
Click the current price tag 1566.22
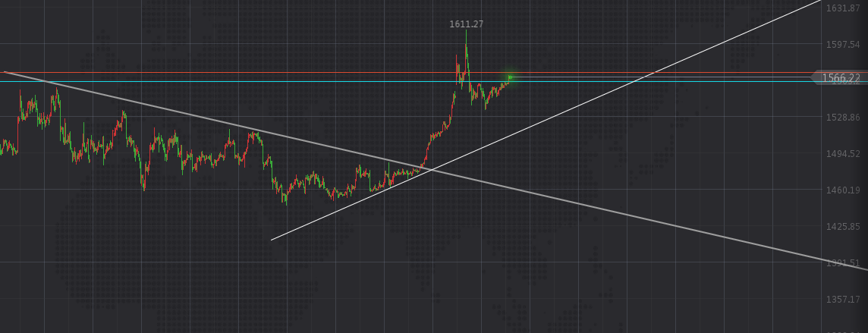tap(840, 78)
